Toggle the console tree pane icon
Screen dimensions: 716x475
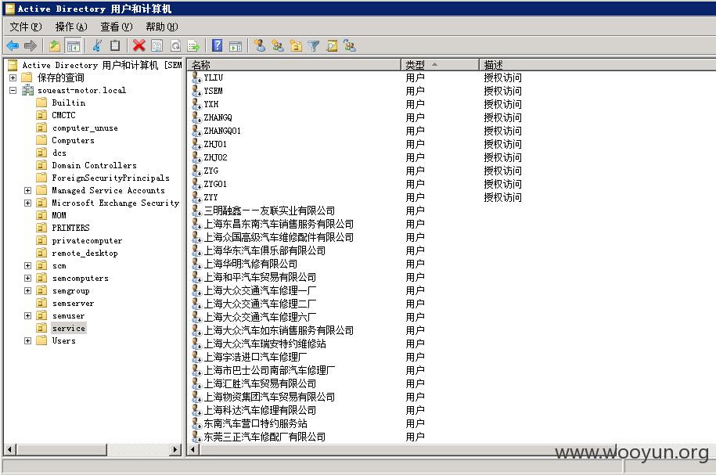[73, 45]
